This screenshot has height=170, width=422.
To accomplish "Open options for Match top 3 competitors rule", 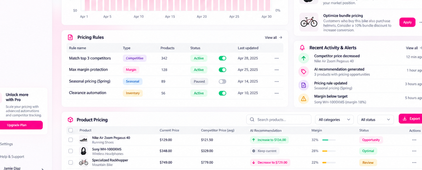I will click(x=277, y=58).
